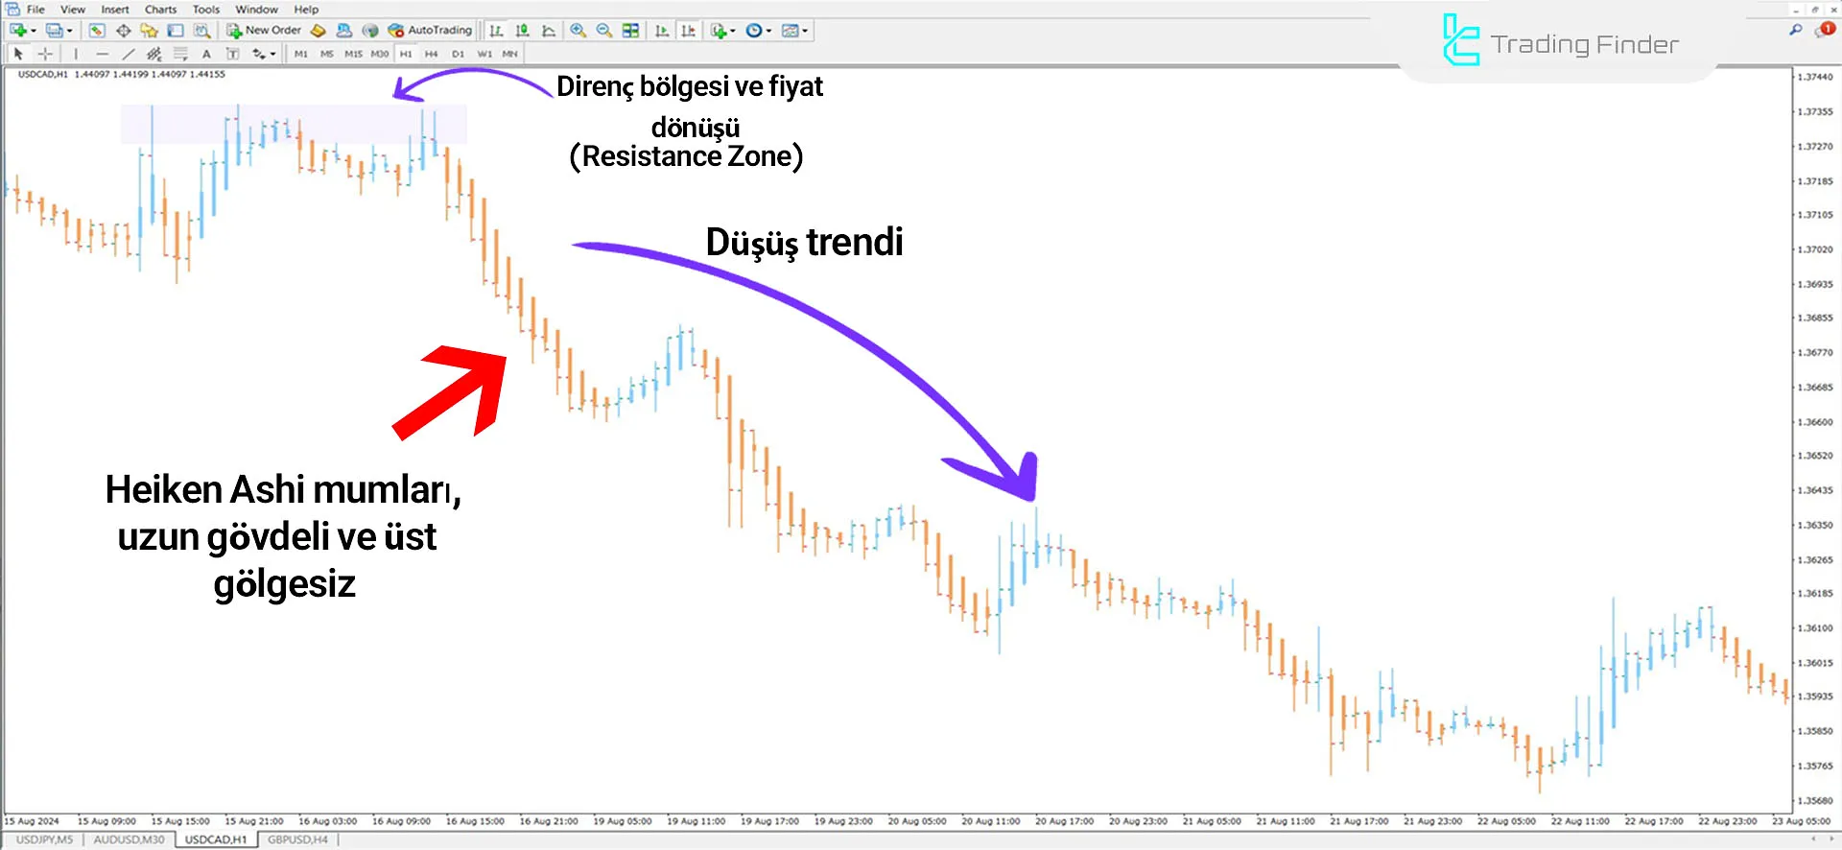Zoom out on the chart
The height and width of the screenshot is (850, 1842).
pos(604,31)
